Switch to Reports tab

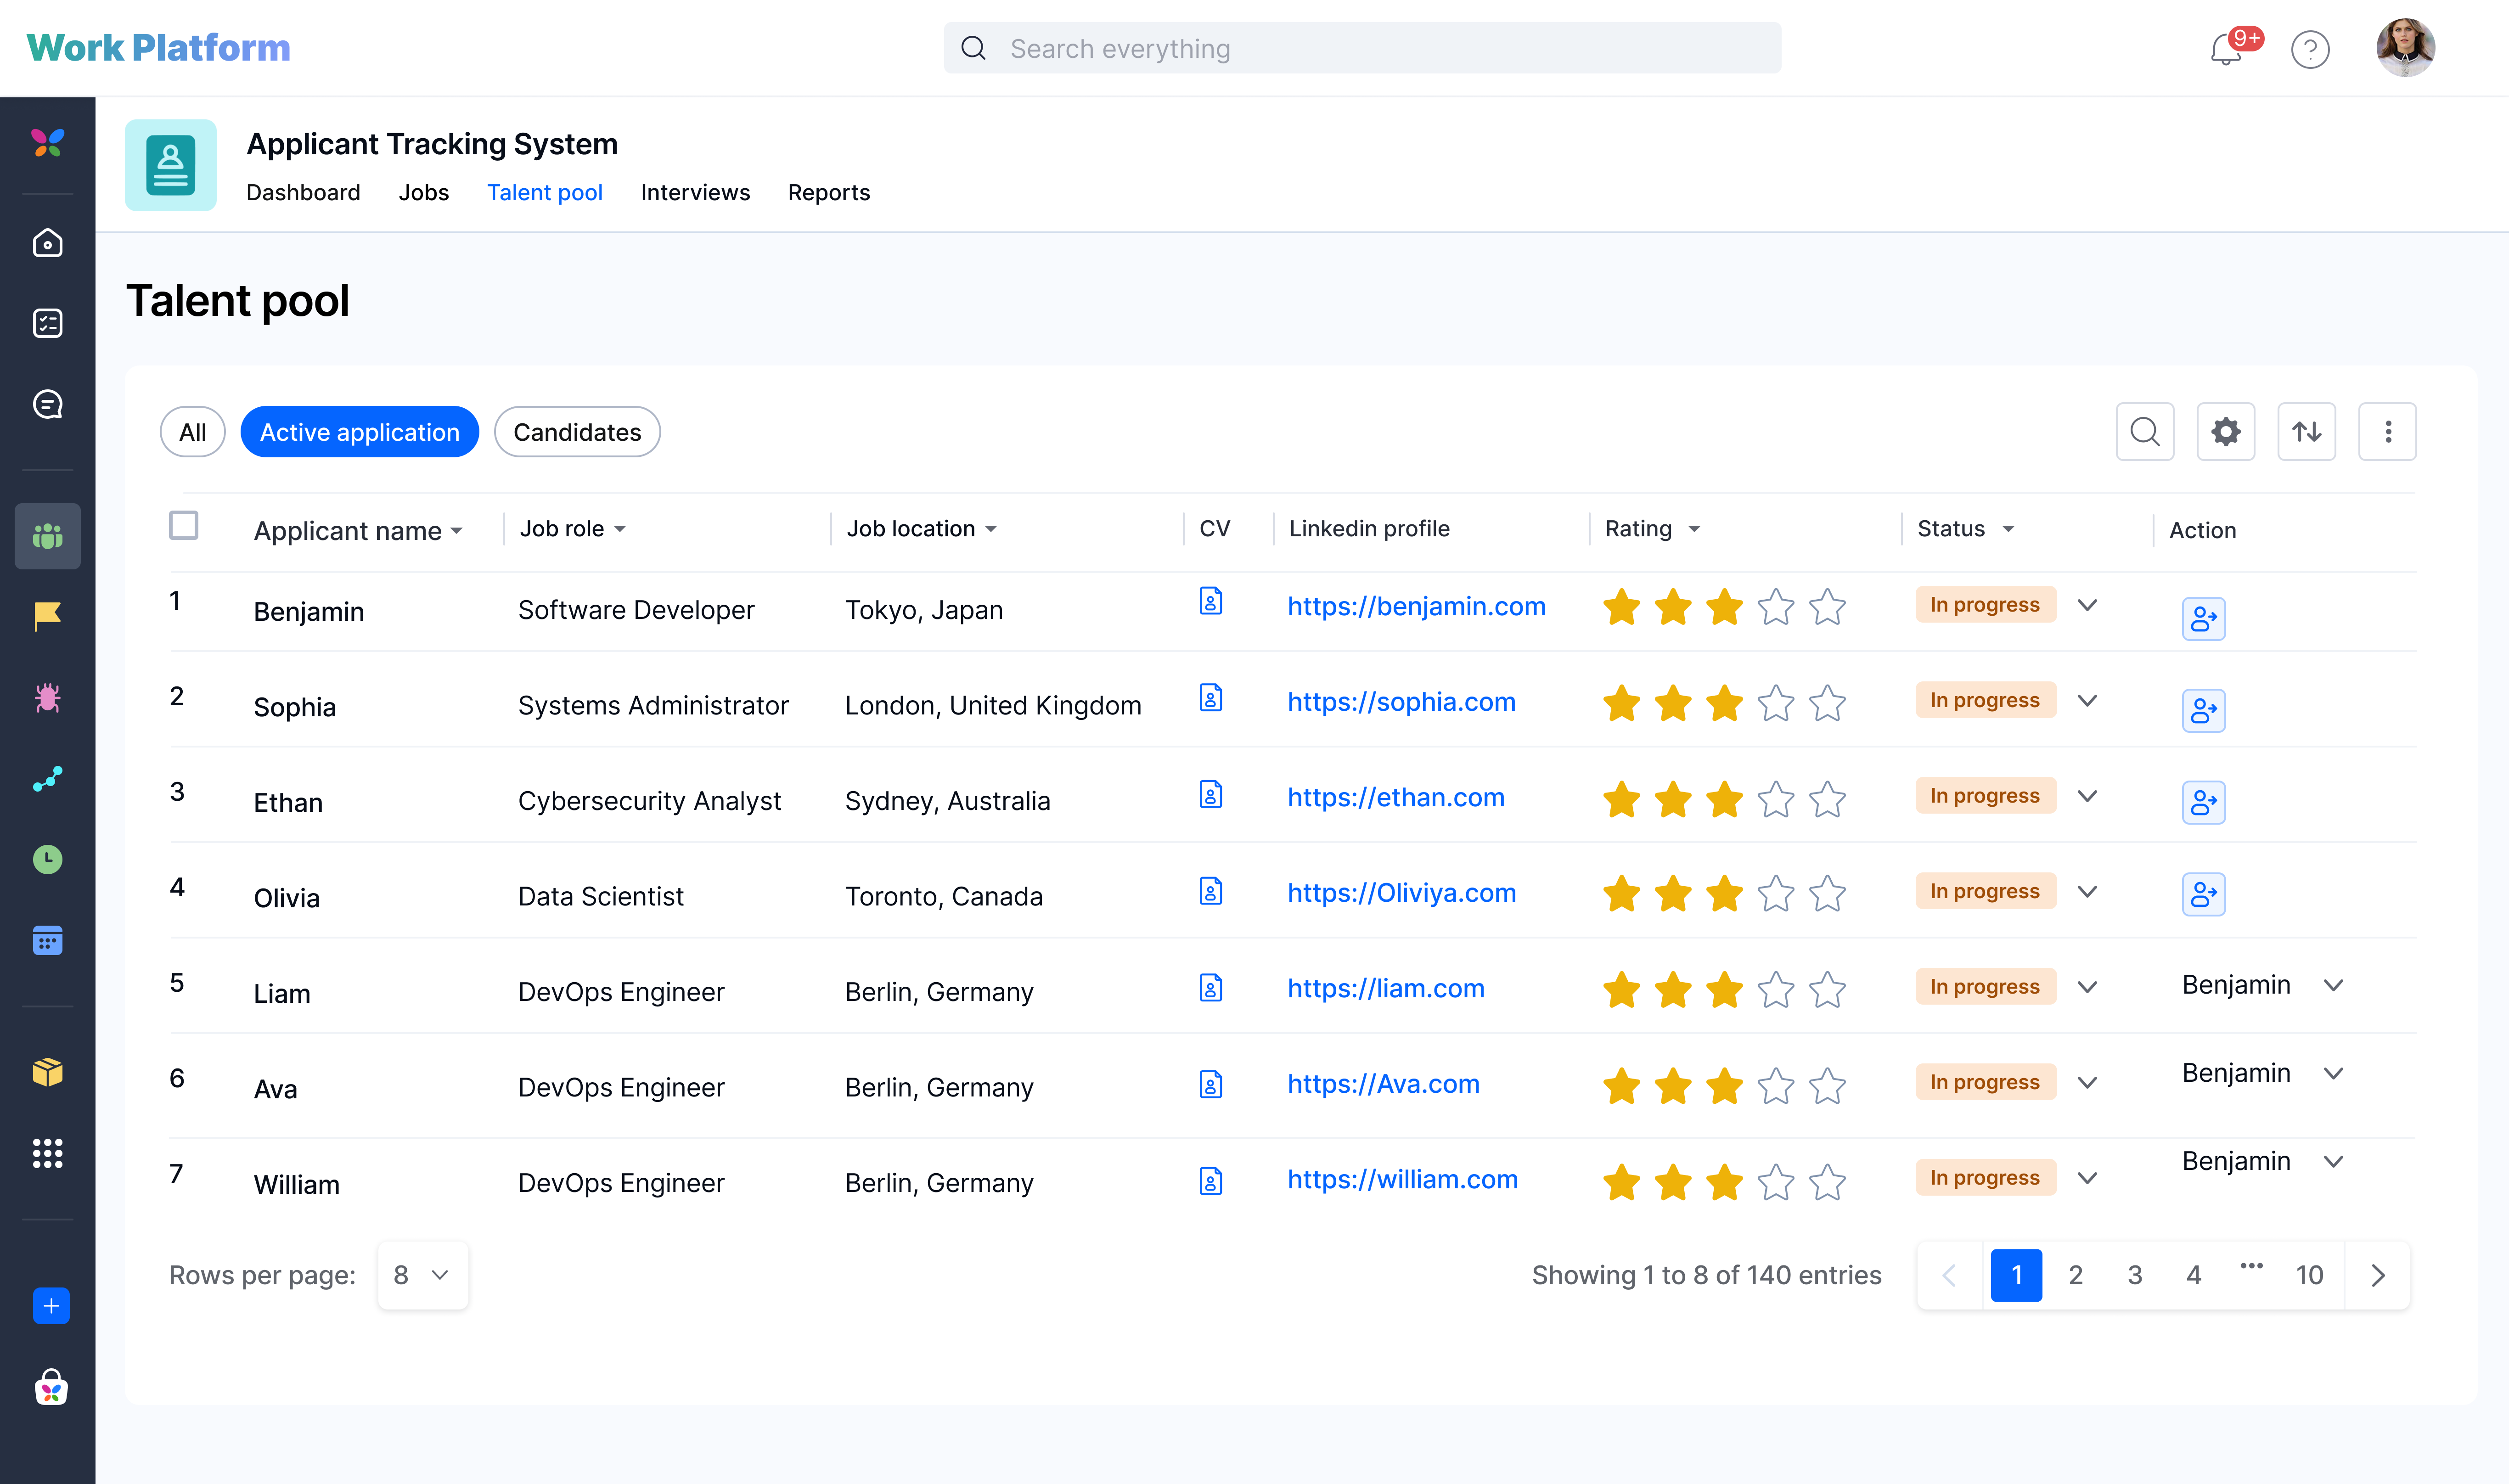829,192
